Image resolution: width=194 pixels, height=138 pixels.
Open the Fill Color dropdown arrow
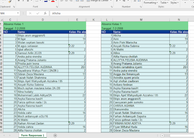click(49, 1)
